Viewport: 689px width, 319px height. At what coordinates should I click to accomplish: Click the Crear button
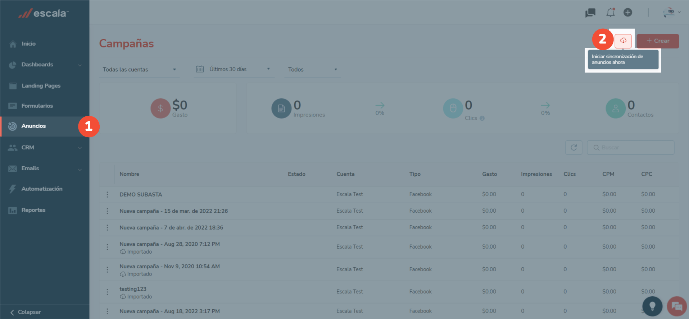coord(658,41)
